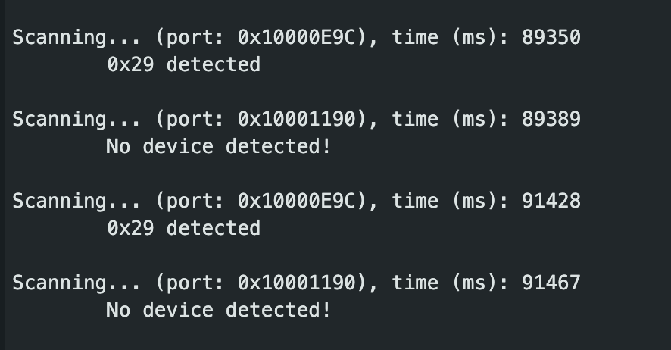Select port 0x10000E9C on the 91428 line
The image size is (671, 350).
click(297, 201)
